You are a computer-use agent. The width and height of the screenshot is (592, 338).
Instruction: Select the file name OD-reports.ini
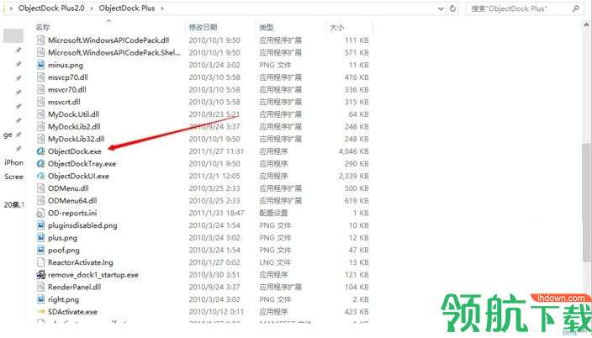pyautogui.click(x=72, y=213)
